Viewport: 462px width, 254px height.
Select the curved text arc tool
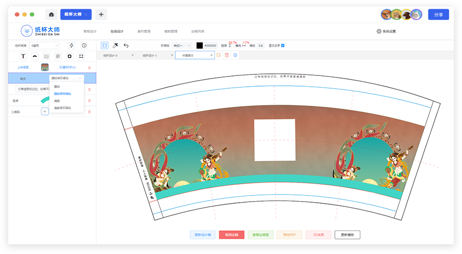point(35,56)
